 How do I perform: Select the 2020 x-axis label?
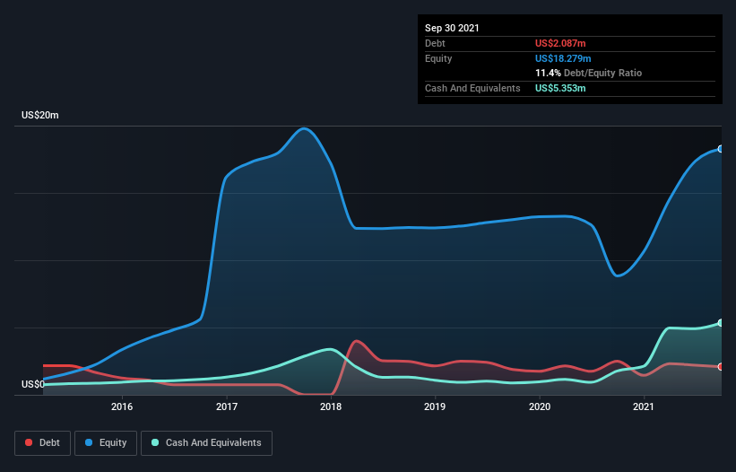coord(540,406)
